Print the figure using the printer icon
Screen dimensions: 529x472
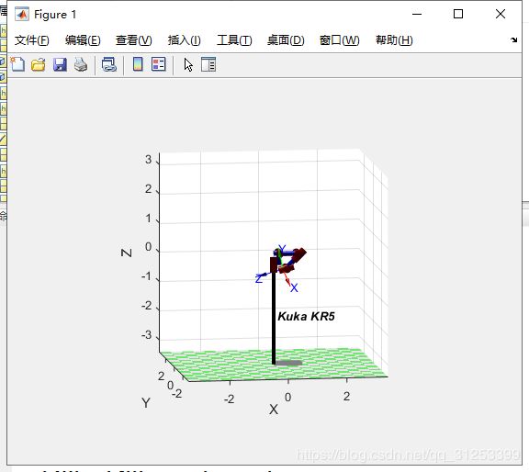[x=81, y=64]
